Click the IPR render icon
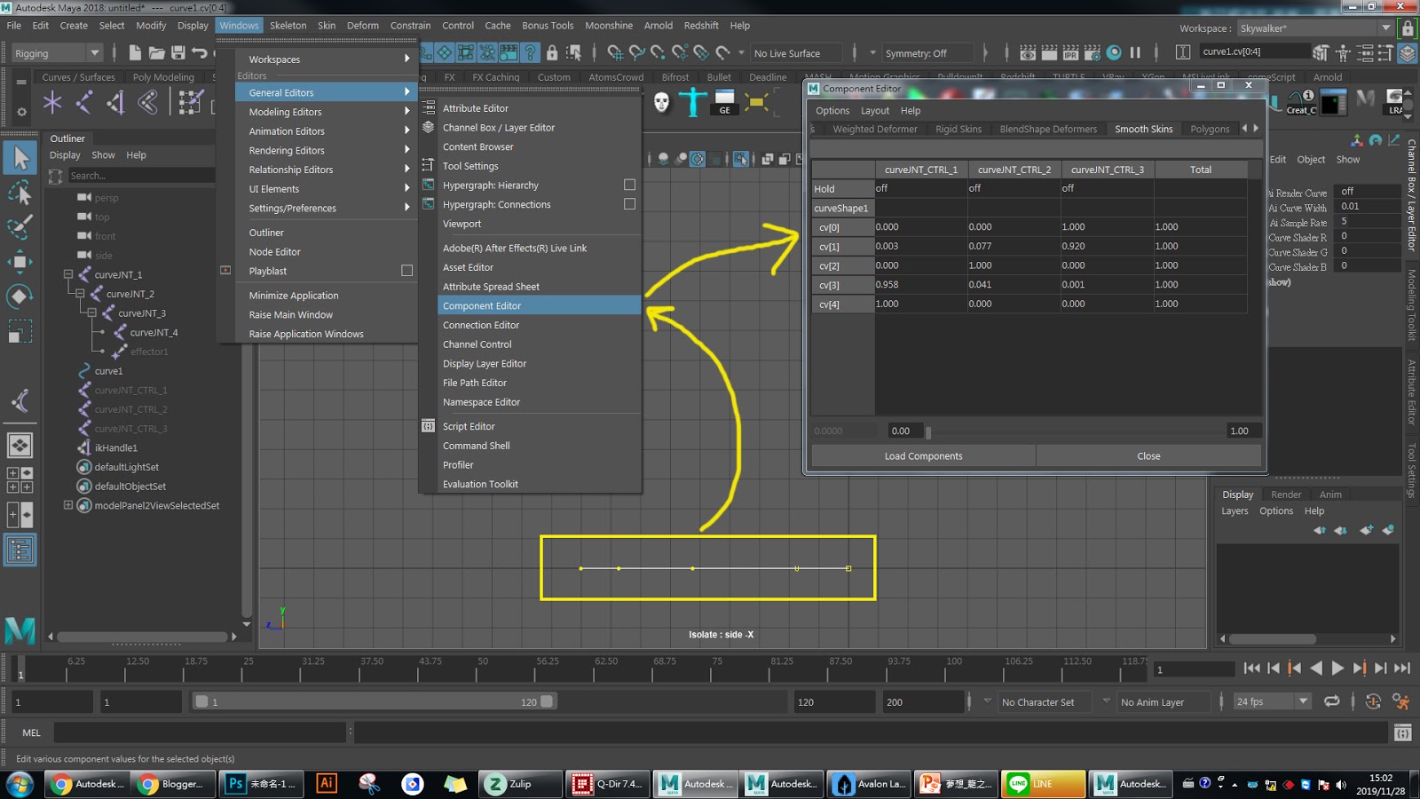The width and height of the screenshot is (1420, 799). [x=1069, y=52]
